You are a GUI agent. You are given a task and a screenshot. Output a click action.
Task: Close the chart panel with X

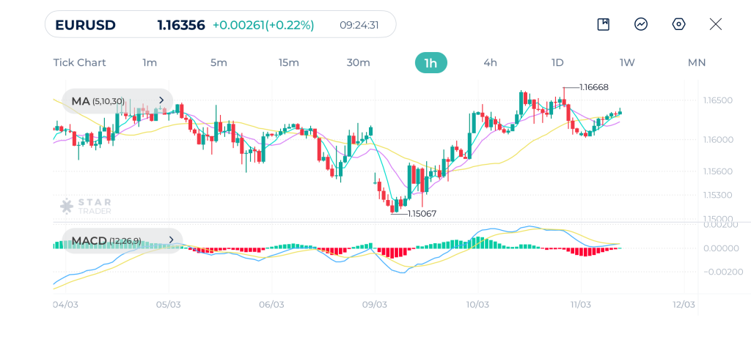click(x=716, y=24)
